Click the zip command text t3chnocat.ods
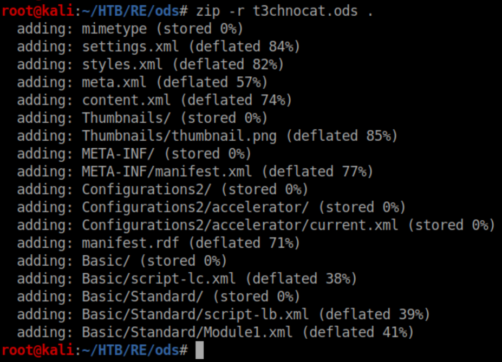The width and height of the screenshot is (502, 362). [x=305, y=11]
